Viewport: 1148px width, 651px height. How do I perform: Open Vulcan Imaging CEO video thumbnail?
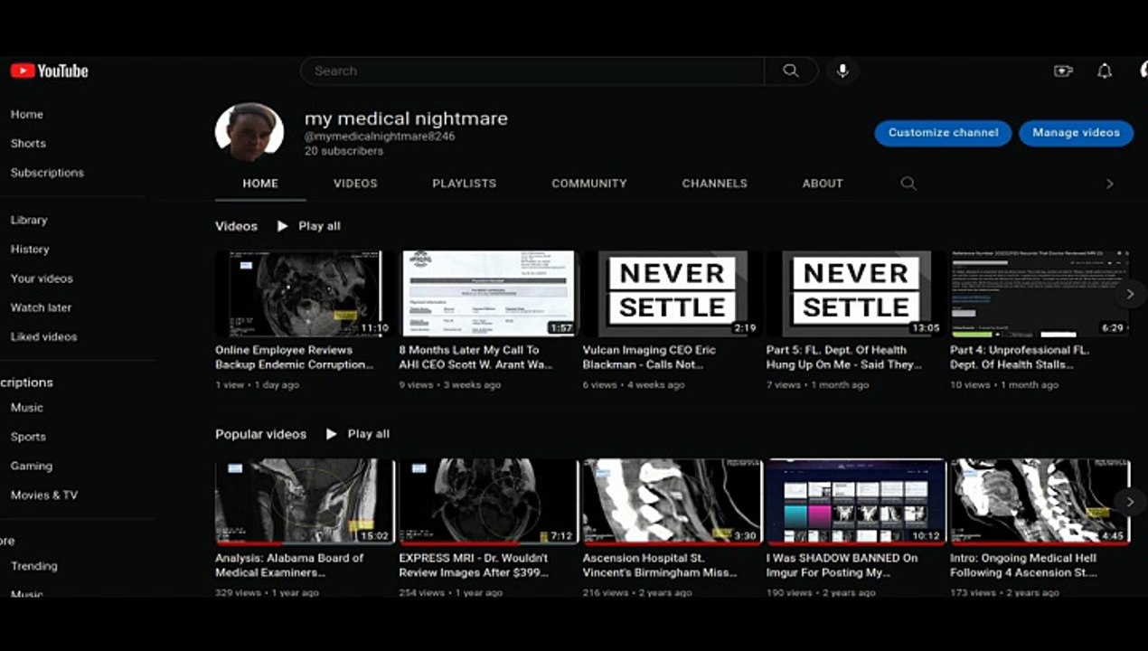[672, 294]
